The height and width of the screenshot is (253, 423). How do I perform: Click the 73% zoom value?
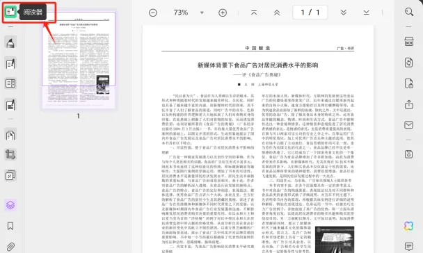pos(180,13)
